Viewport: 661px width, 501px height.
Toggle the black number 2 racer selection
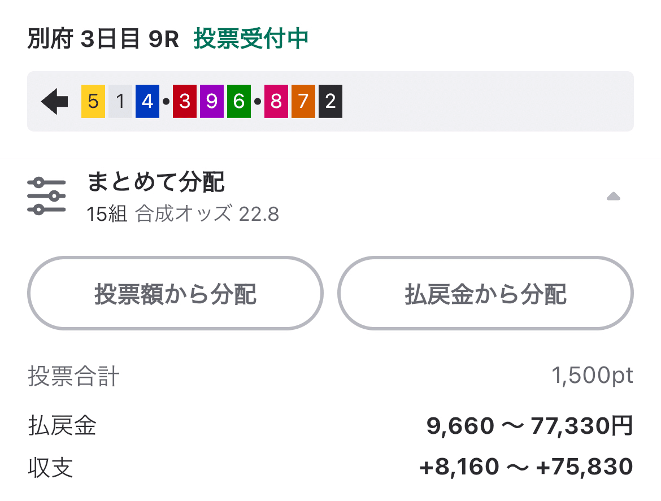tap(330, 101)
